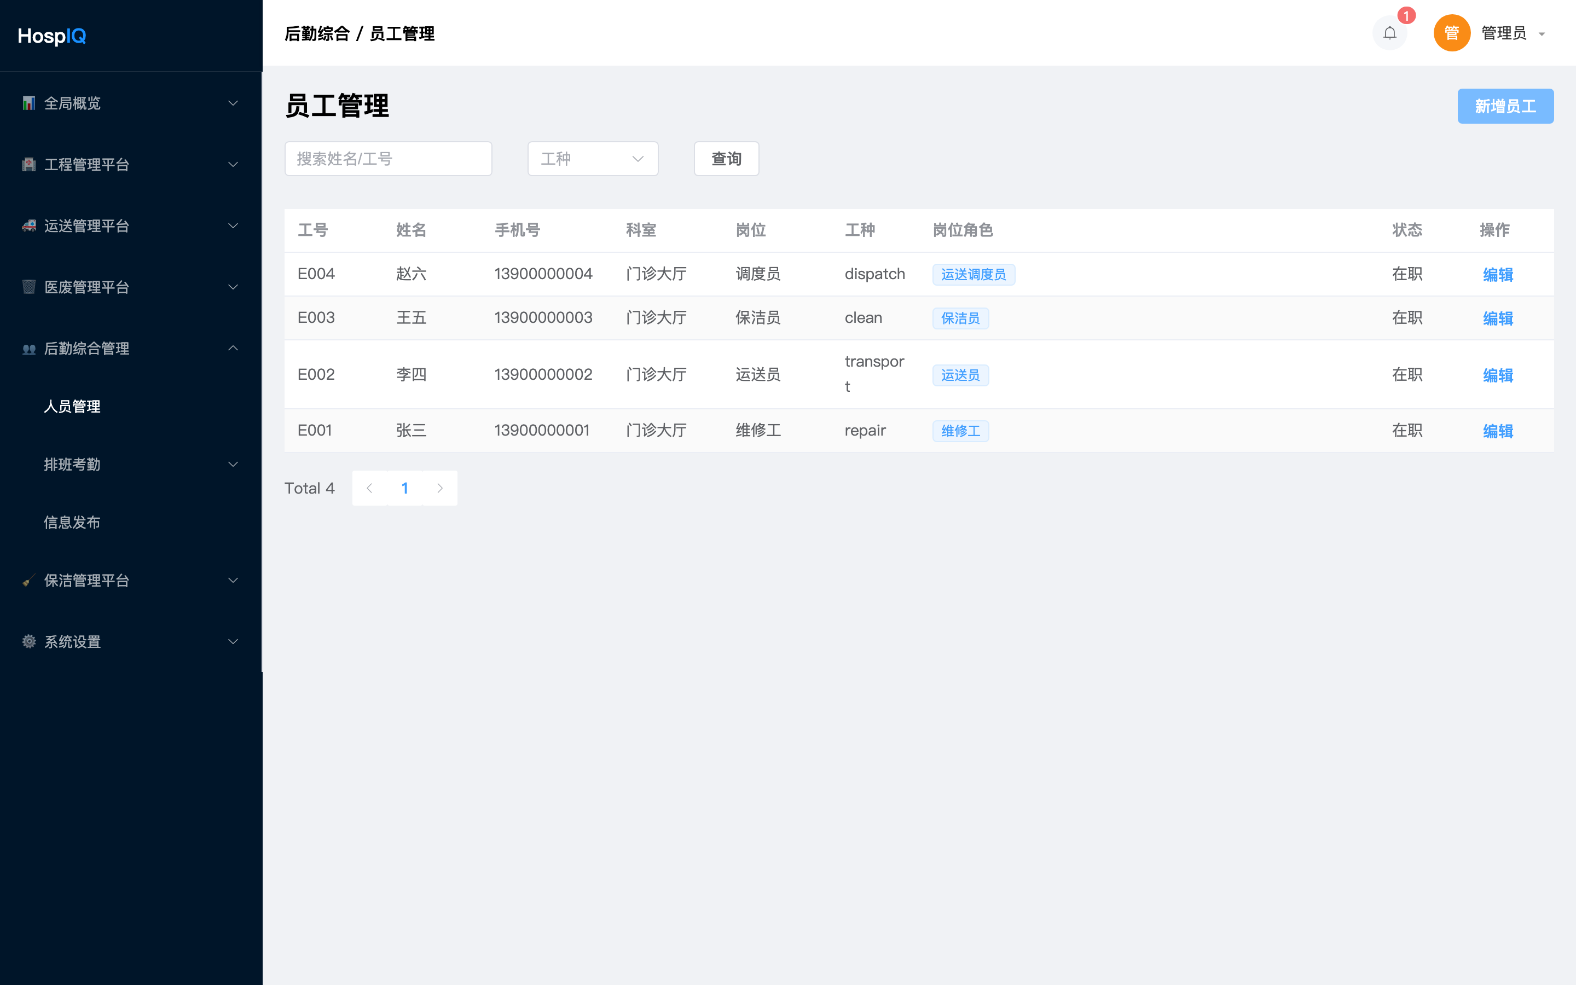The image size is (1576, 985).
Task: Go to next page arrow in pagination
Action: (440, 488)
